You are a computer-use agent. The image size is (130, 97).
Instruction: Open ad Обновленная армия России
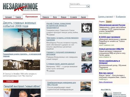point(112,25)
